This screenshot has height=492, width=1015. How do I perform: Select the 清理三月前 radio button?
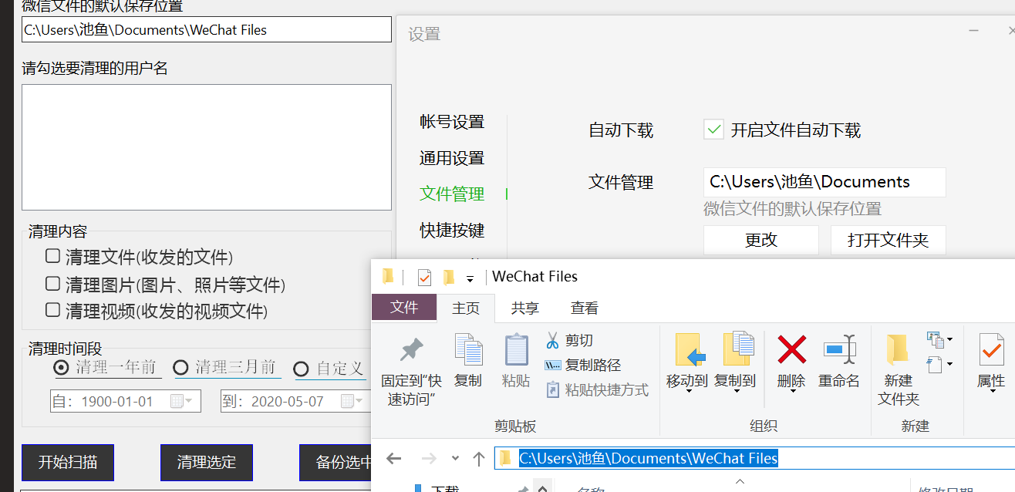click(180, 367)
